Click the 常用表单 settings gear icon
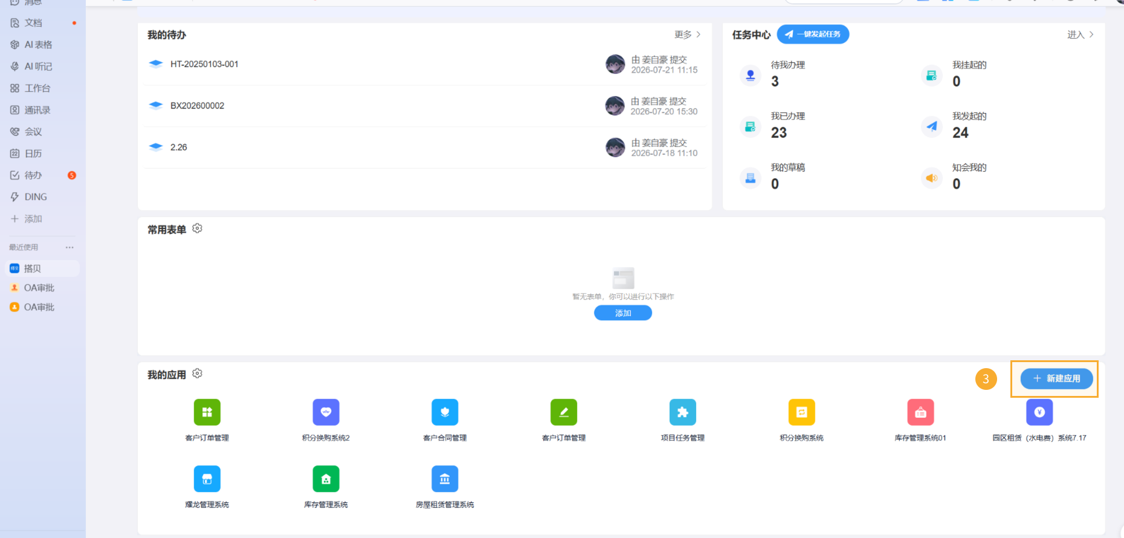Viewport: 1124px width, 538px height. click(197, 228)
